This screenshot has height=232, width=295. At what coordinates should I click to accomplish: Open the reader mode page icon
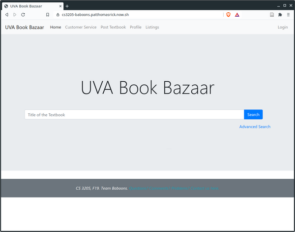272,15
